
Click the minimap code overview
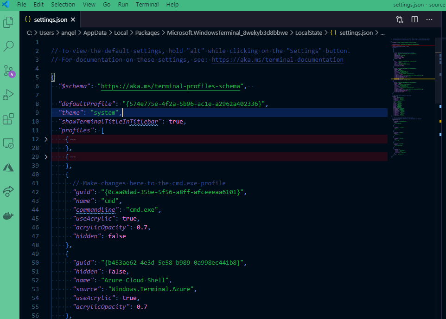point(412,97)
